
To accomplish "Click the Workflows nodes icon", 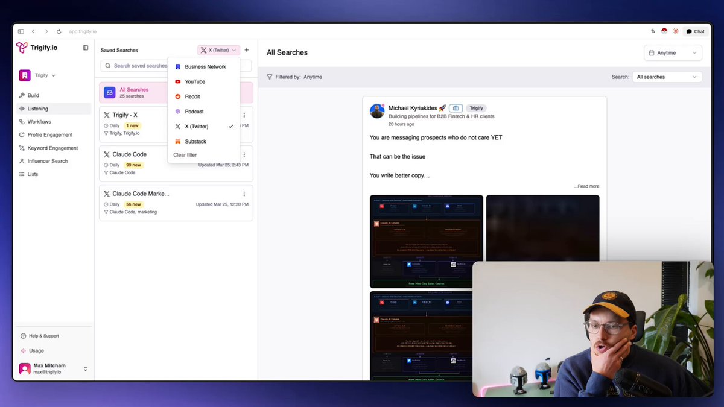I will [x=22, y=122].
